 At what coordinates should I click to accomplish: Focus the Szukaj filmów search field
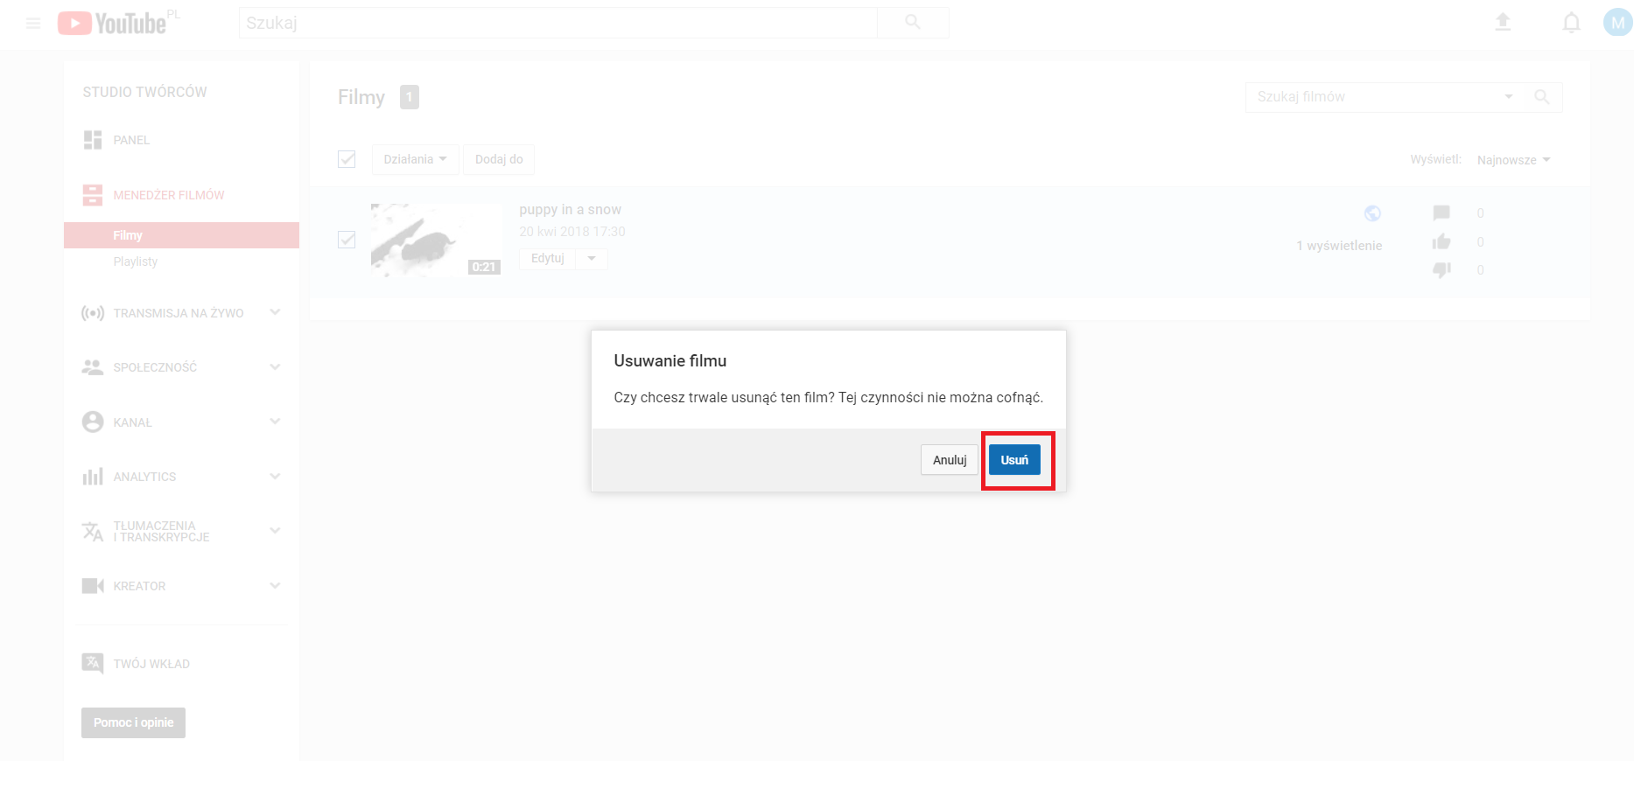click(1374, 97)
